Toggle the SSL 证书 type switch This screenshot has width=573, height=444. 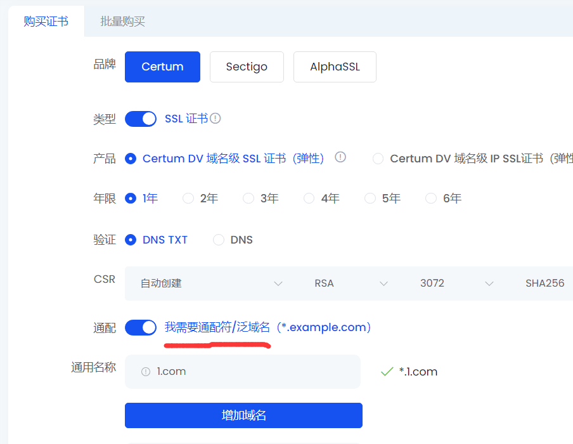pyautogui.click(x=141, y=119)
